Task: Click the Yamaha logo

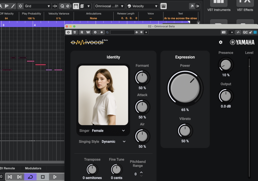Action: tap(242, 42)
